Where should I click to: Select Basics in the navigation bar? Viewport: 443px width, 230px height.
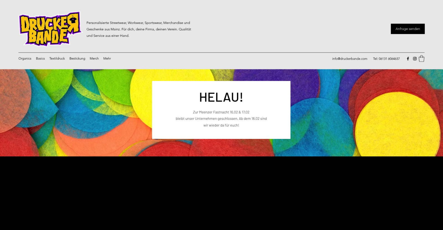(x=40, y=59)
